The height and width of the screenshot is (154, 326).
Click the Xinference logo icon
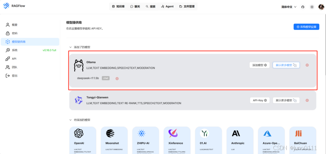[x=173, y=133]
